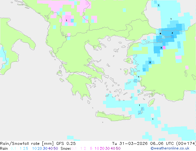
Task: Click the Rain legend value 40
Action: (50, 149)
